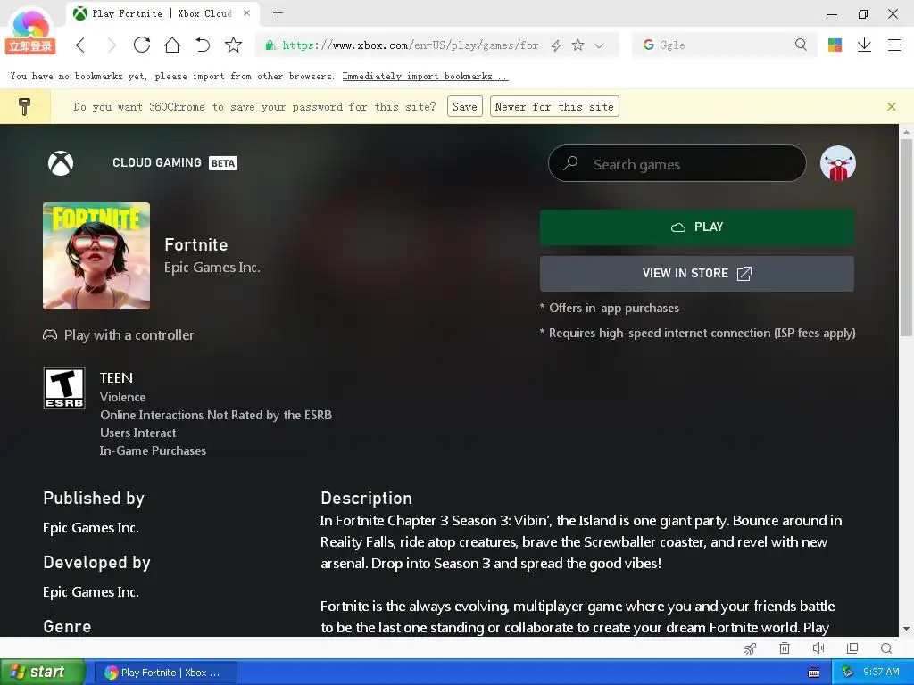Click the magnifier icon in browser search box
914x685 pixels.
pyautogui.click(x=801, y=45)
